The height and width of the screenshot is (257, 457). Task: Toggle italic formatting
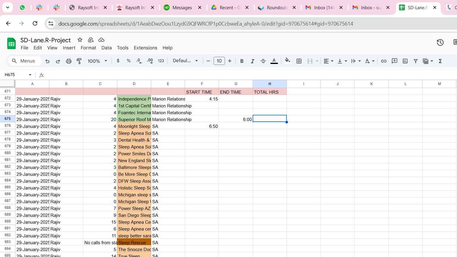tap(252, 61)
